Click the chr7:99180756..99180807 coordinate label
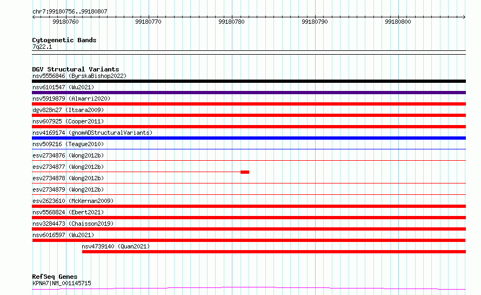This screenshot has width=481, height=295. click(x=70, y=11)
